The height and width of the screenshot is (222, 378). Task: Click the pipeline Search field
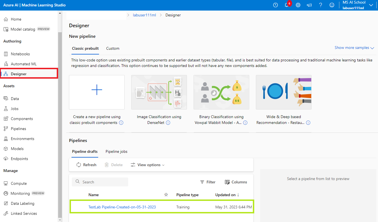click(x=100, y=182)
